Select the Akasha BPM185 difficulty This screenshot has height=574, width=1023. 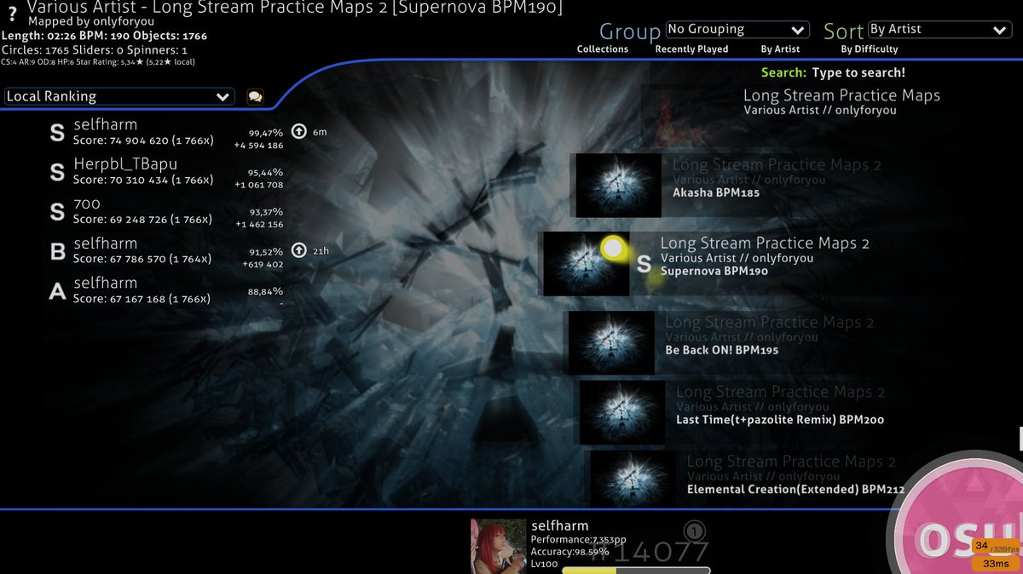coord(797,185)
